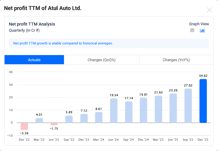Open the Changes (QoQ%) tab
This screenshot has height=151, width=218.
click(101, 60)
